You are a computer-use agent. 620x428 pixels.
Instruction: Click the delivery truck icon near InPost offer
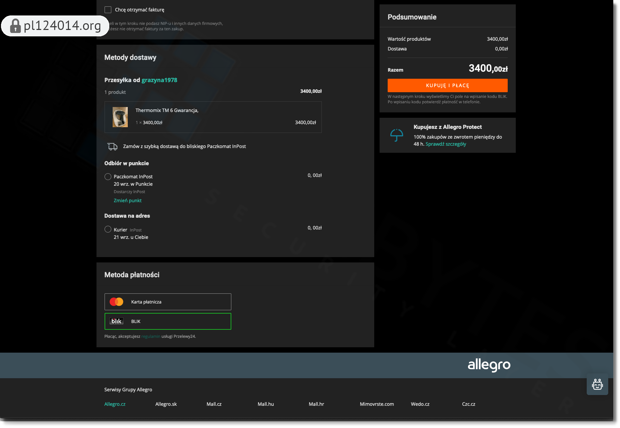(112, 146)
